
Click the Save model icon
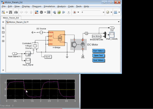pos(10,12)
